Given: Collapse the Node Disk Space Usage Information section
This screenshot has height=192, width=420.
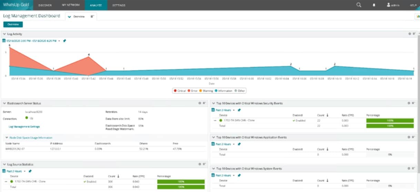Looking at the screenshot, I should coord(7,138).
